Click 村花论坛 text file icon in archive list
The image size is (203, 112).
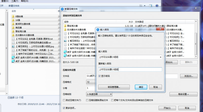click(65, 33)
